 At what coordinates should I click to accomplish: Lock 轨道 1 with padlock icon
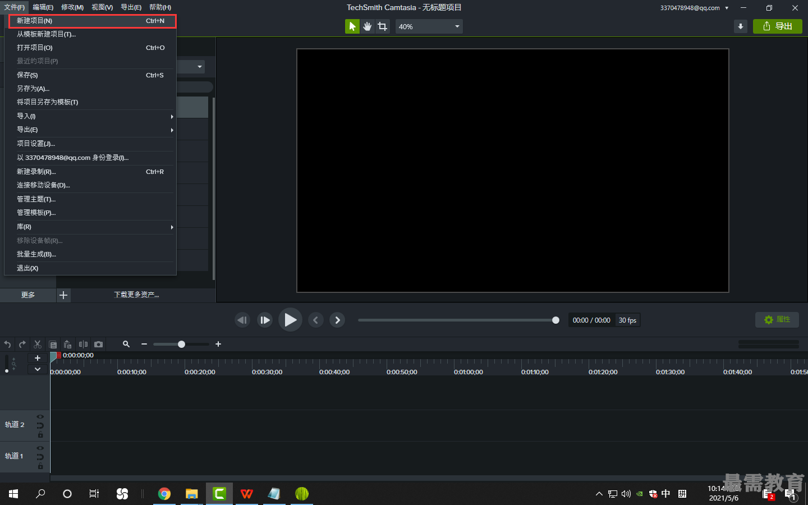coord(40,466)
